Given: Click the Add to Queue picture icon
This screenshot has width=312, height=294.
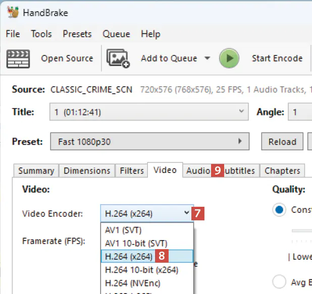Looking at the screenshot, I should 118,58.
